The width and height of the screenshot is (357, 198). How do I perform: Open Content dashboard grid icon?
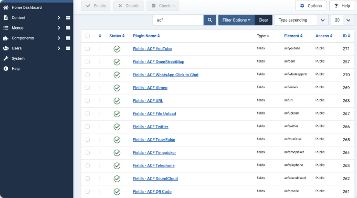coord(68,18)
